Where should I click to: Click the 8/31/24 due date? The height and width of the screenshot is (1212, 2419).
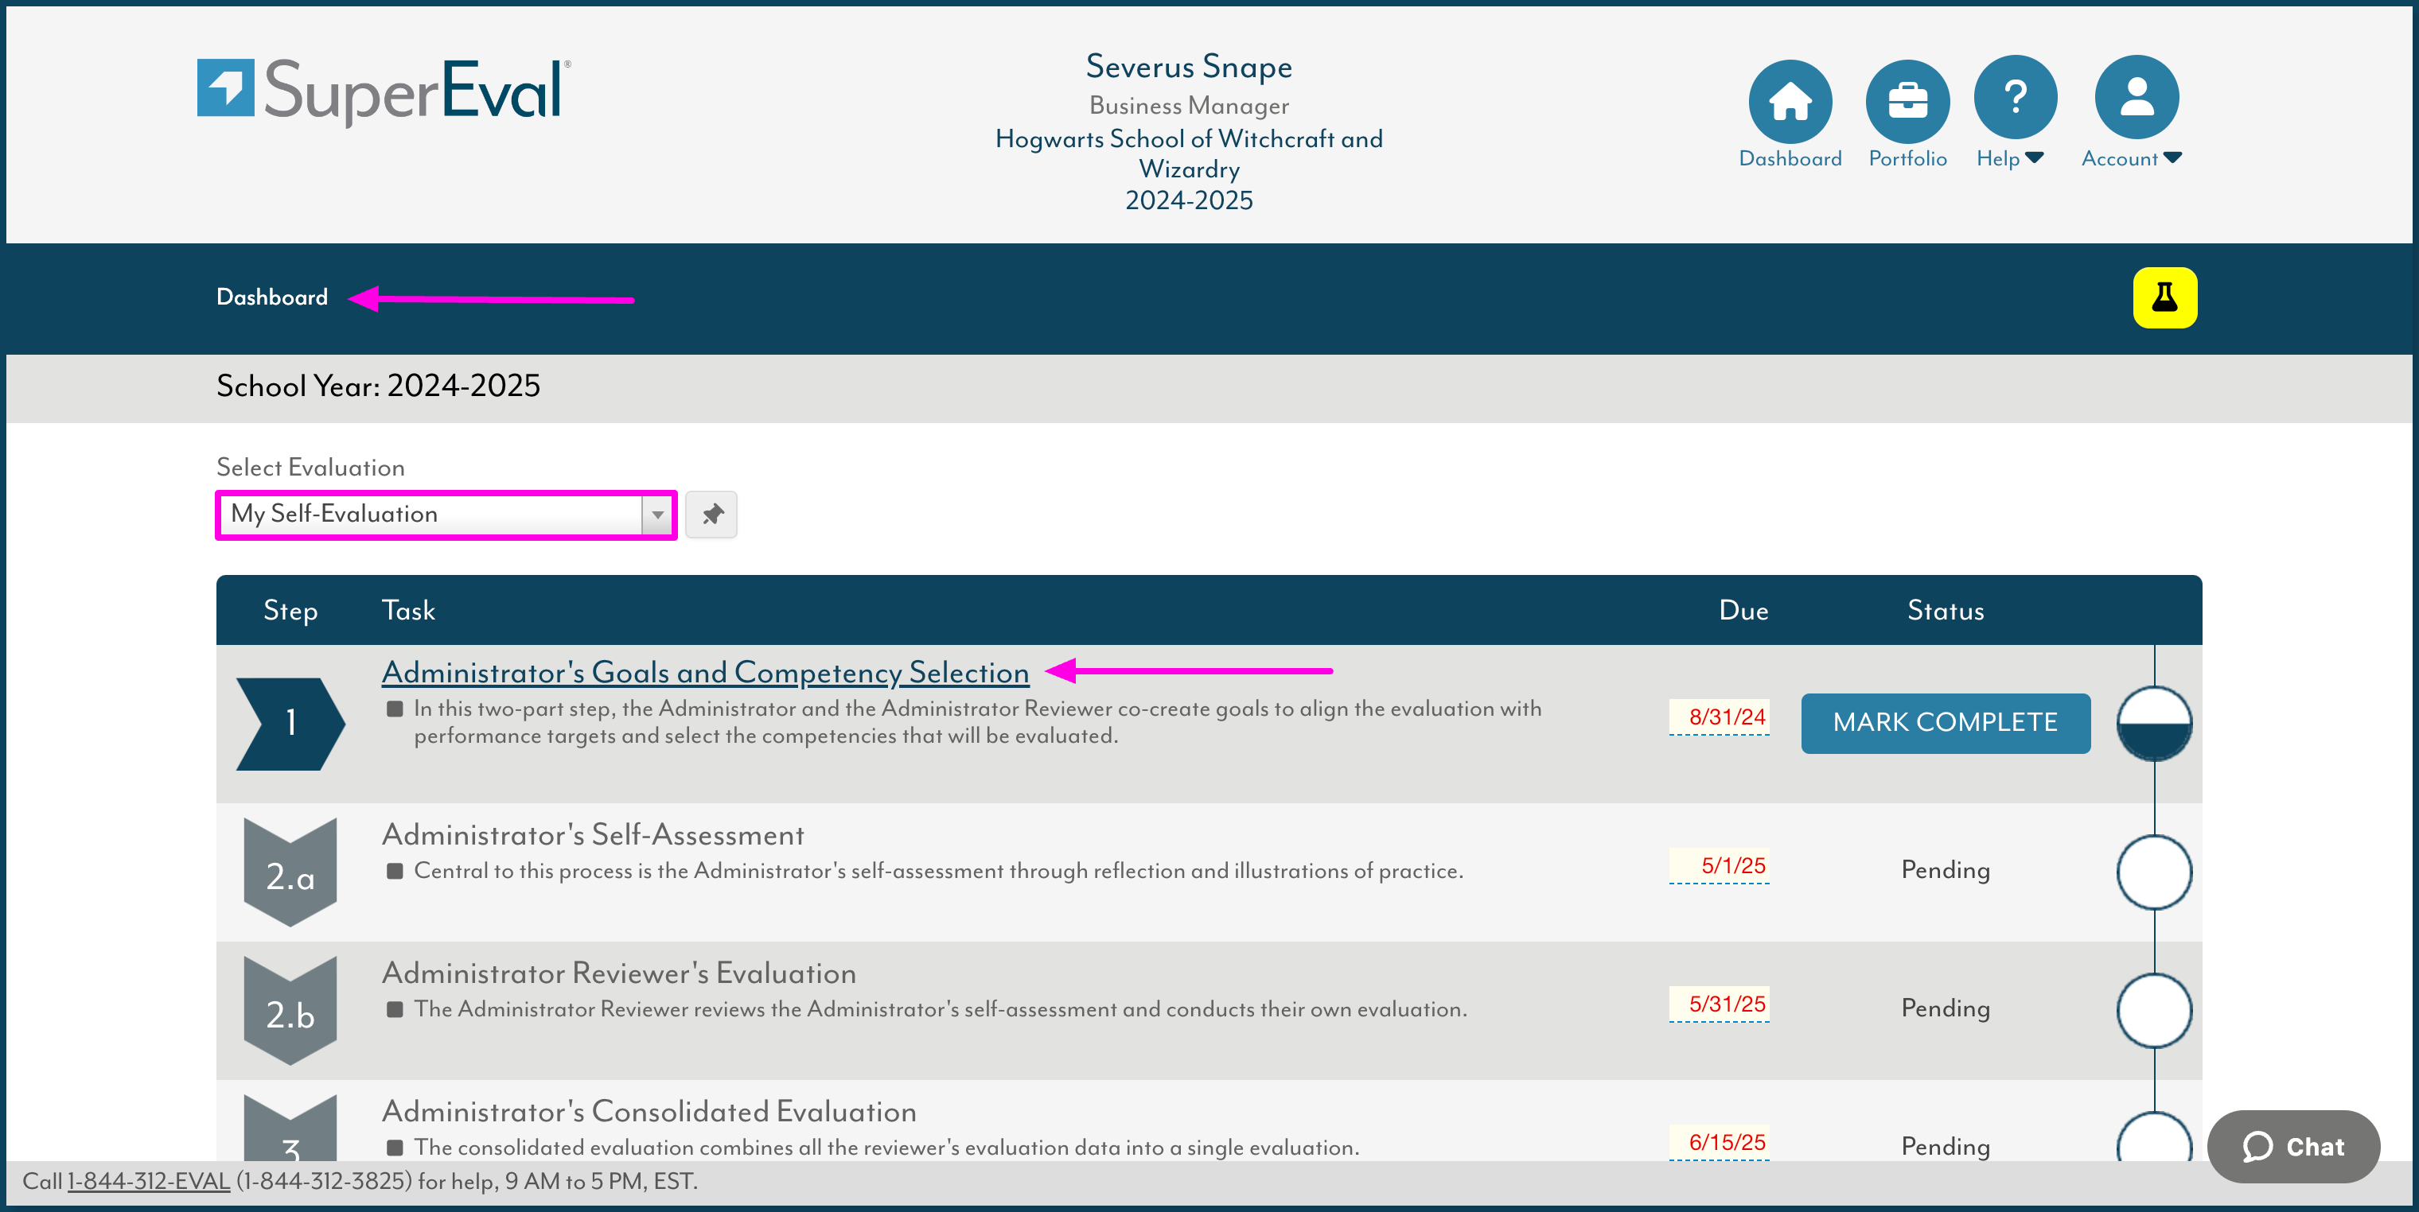pos(1726,717)
